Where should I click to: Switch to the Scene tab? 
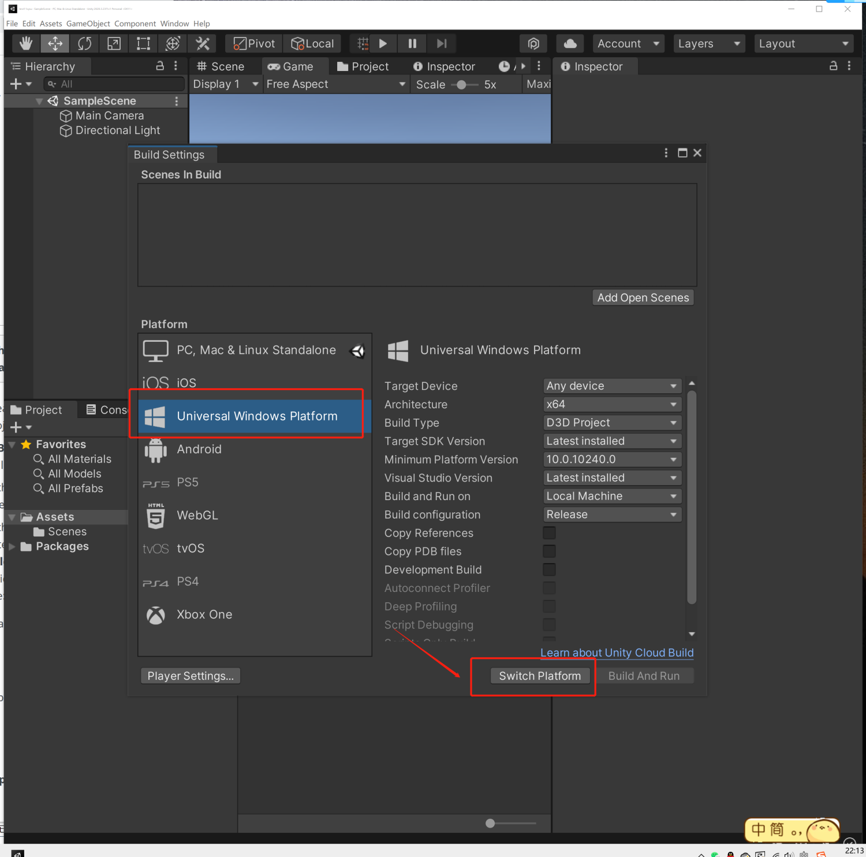pos(221,66)
